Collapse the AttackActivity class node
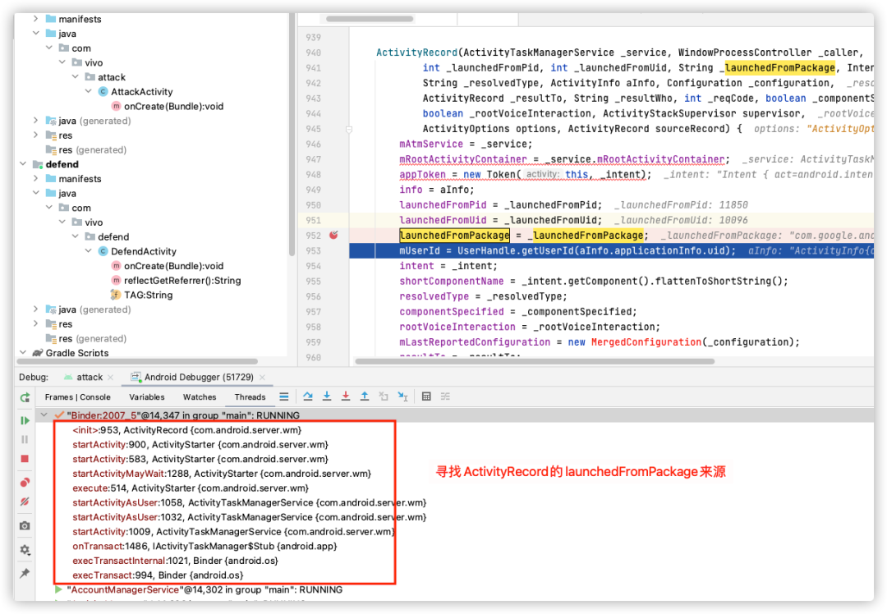This screenshot has height=614, width=887. [88, 92]
